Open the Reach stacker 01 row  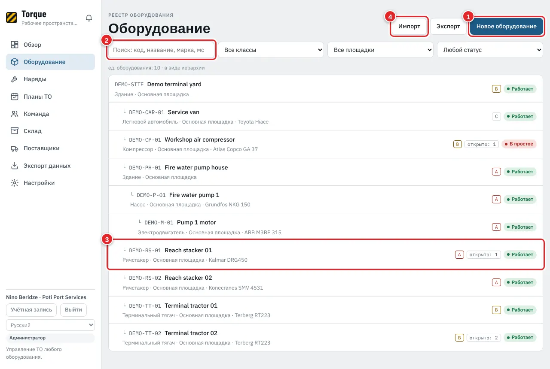[x=326, y=255]
